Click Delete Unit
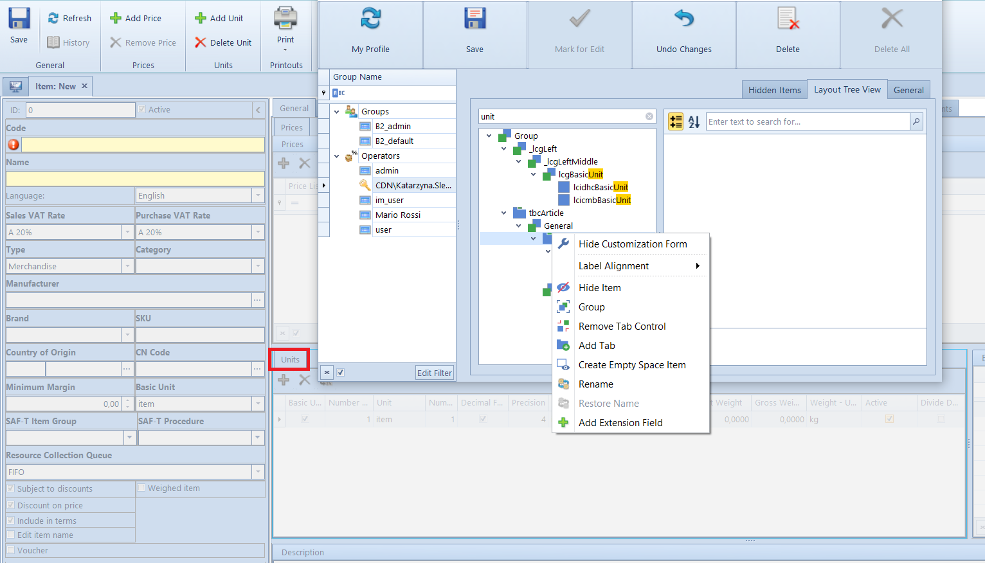 click(x=223, y=42)
